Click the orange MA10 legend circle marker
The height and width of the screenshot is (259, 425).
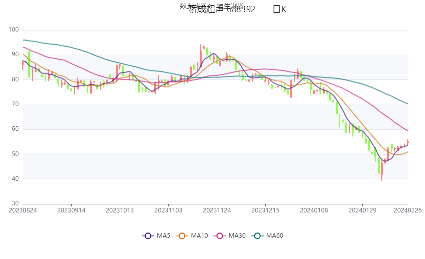click(x=182, y=236)
